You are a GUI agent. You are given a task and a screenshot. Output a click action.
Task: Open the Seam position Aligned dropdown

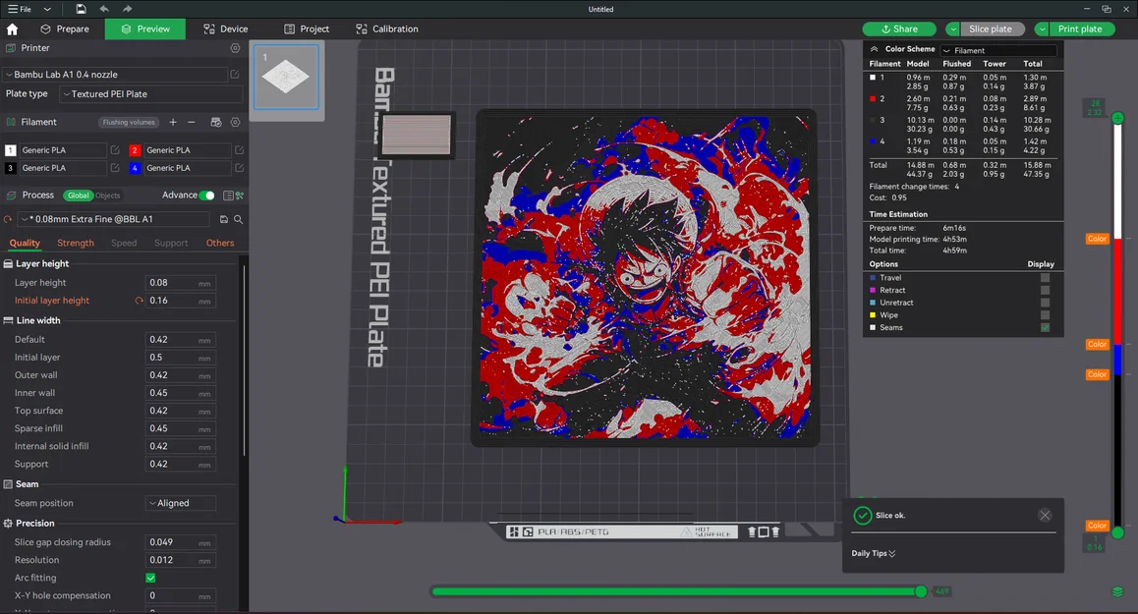181,503
